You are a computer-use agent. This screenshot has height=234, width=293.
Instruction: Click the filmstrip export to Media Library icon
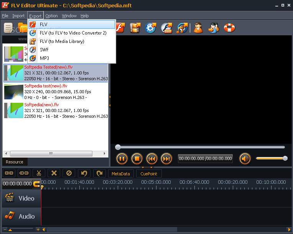coord(135,28)
